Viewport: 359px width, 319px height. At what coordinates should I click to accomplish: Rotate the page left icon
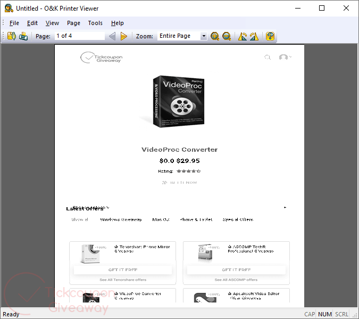pyautogui.click(x=243, y=36)
